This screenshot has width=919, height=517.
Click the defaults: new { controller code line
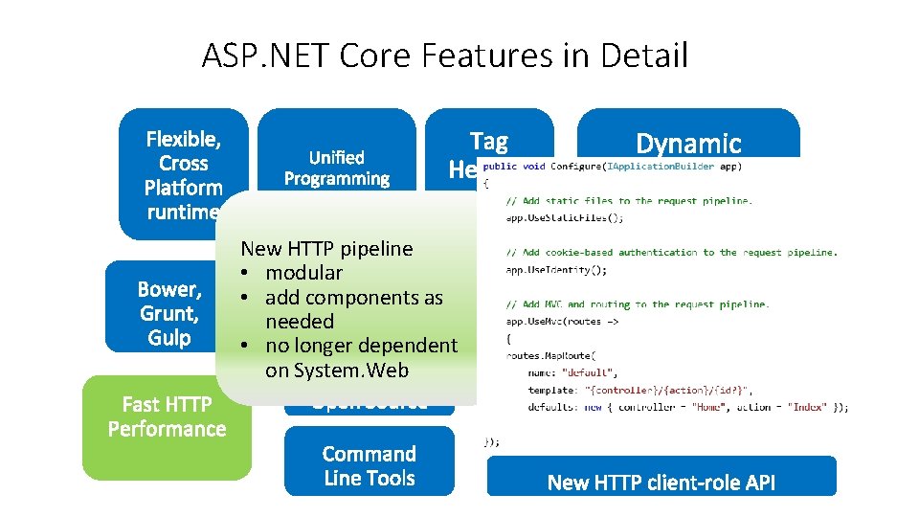pyautogui.click(x=688, y=408)
